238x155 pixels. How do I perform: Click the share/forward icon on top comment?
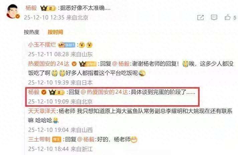tap(201, 17)
